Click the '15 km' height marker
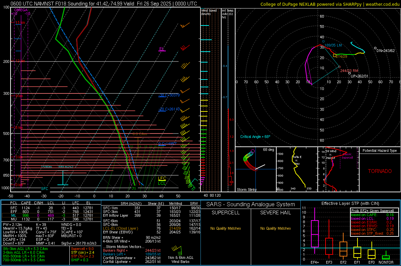The image size is (401, 266). pyautogui.click(x=20, y=22)
